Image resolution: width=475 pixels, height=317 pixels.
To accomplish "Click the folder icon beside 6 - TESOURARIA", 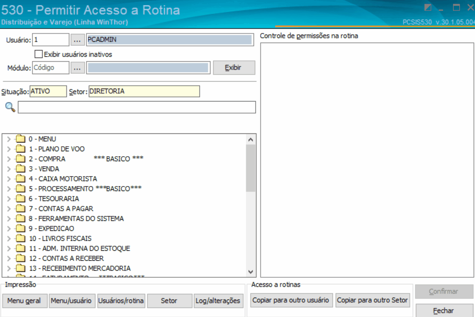I will tap(21, 198).
